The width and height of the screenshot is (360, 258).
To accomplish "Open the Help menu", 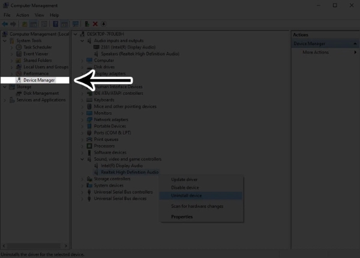I will click(x=55, y=15).
